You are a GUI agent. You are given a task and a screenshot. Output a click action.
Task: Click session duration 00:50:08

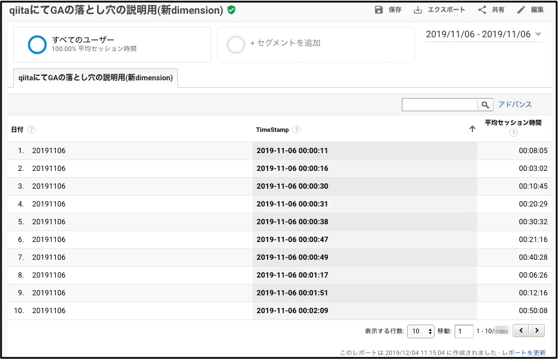click(x=533, y=311)
